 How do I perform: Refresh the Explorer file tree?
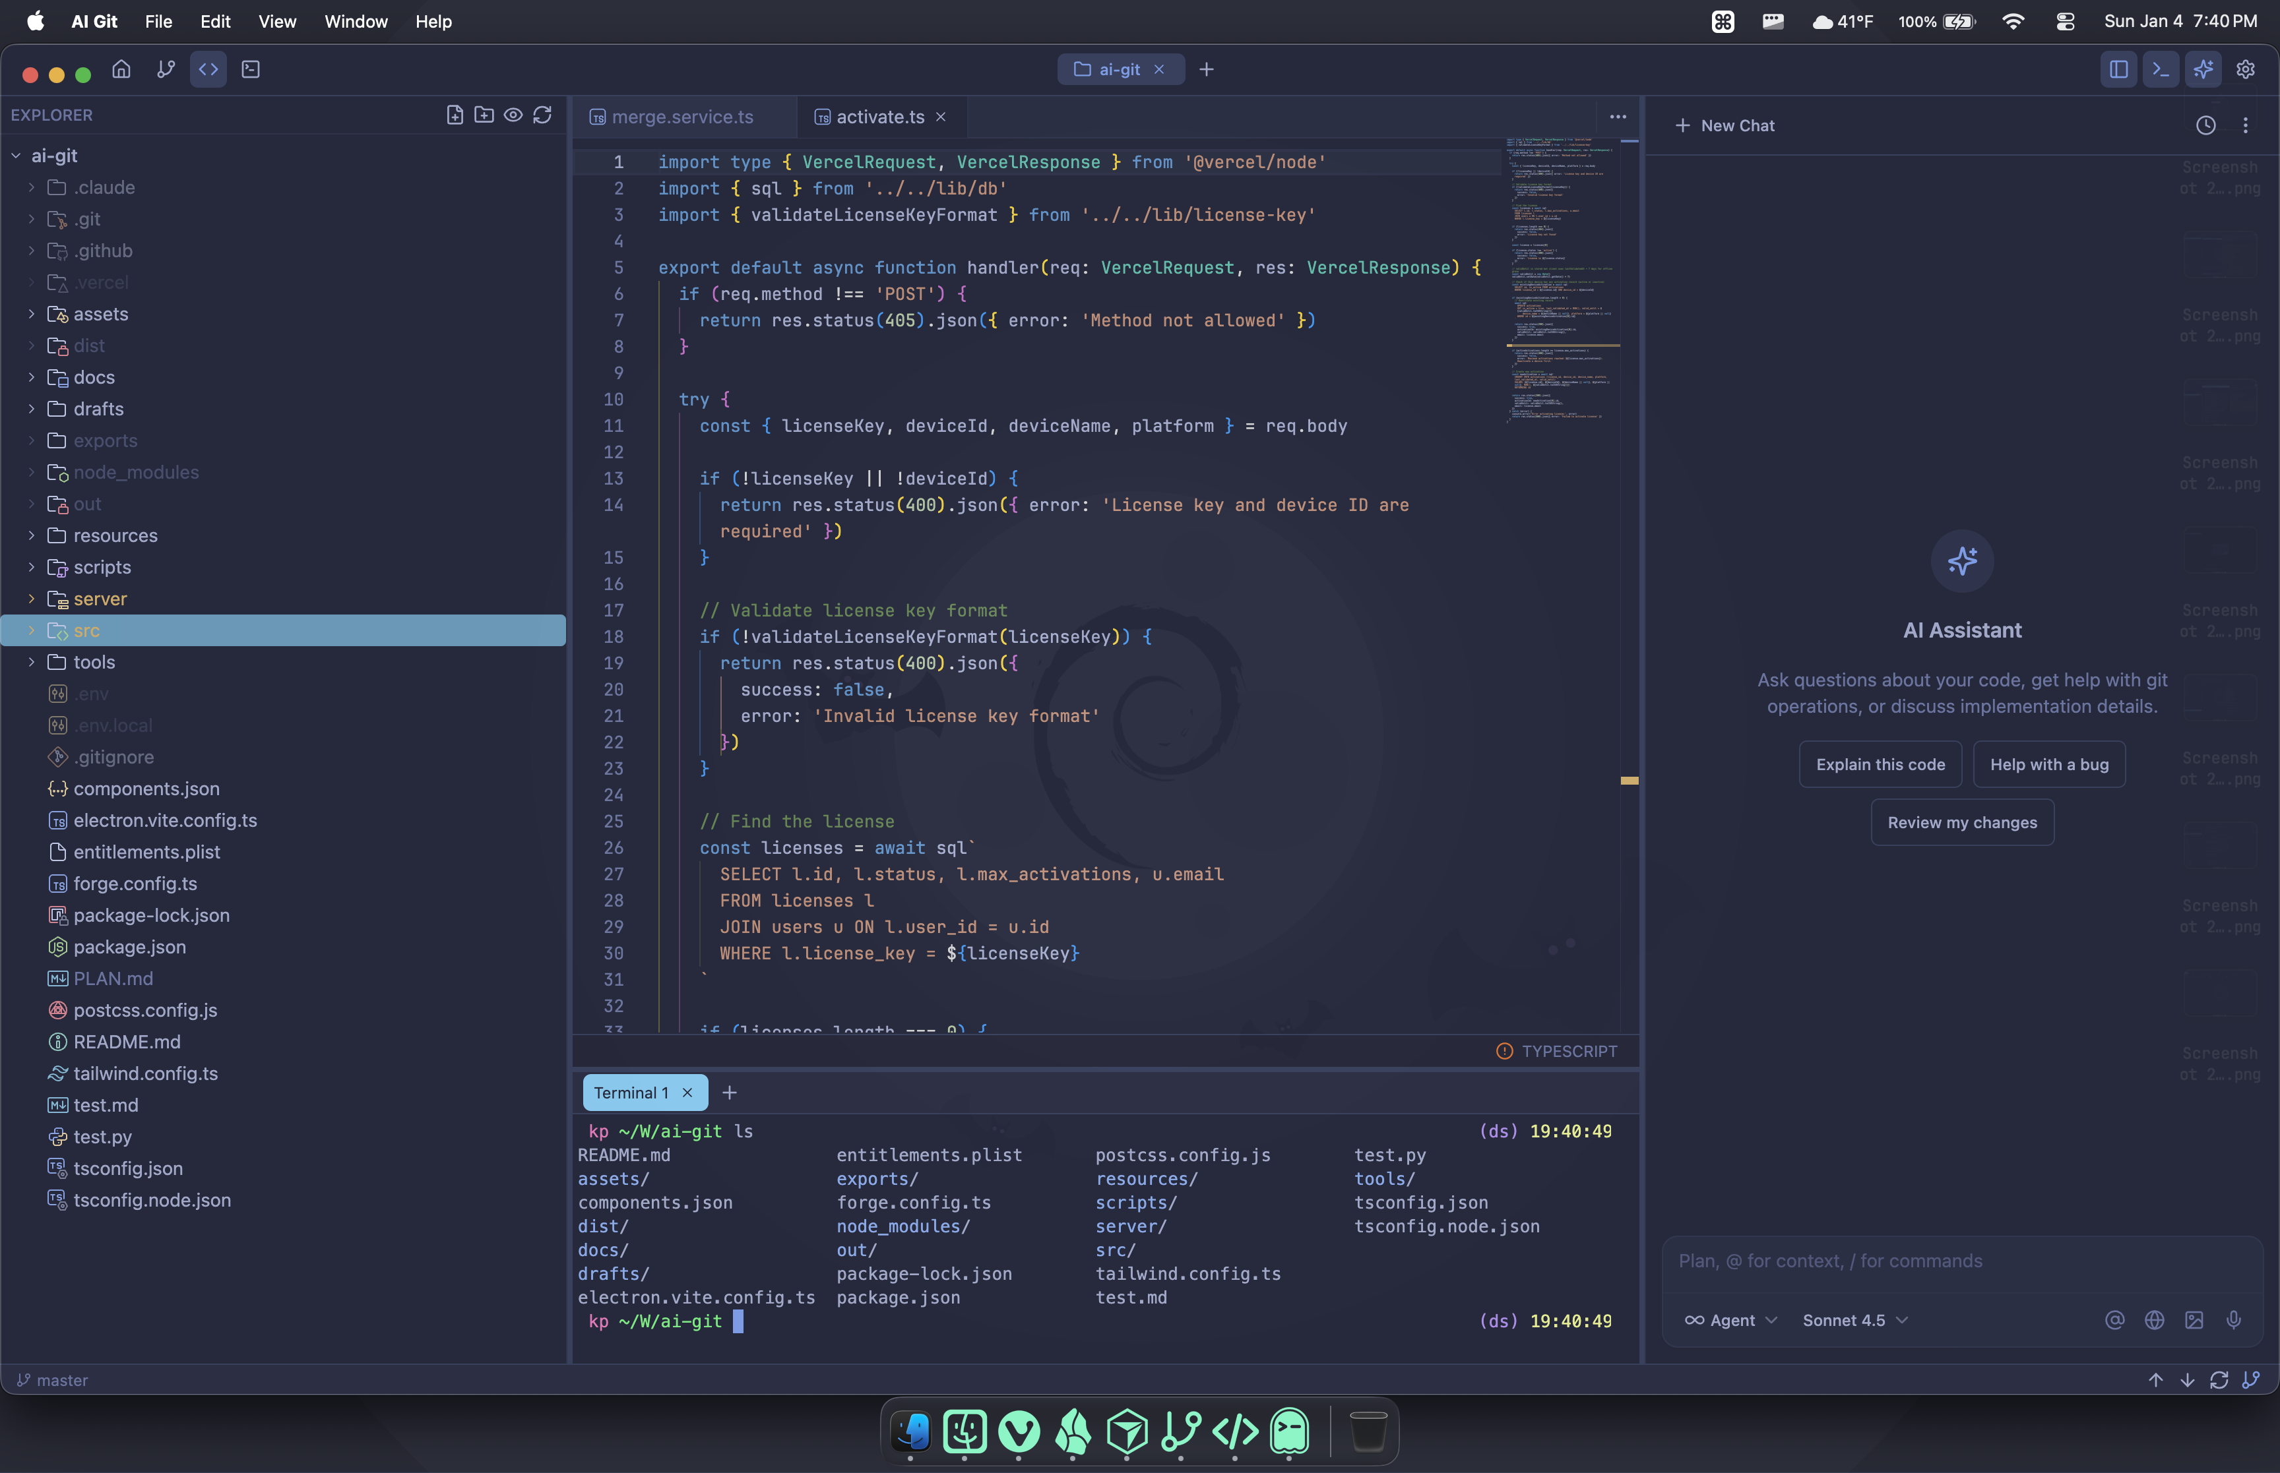(542, 114)
